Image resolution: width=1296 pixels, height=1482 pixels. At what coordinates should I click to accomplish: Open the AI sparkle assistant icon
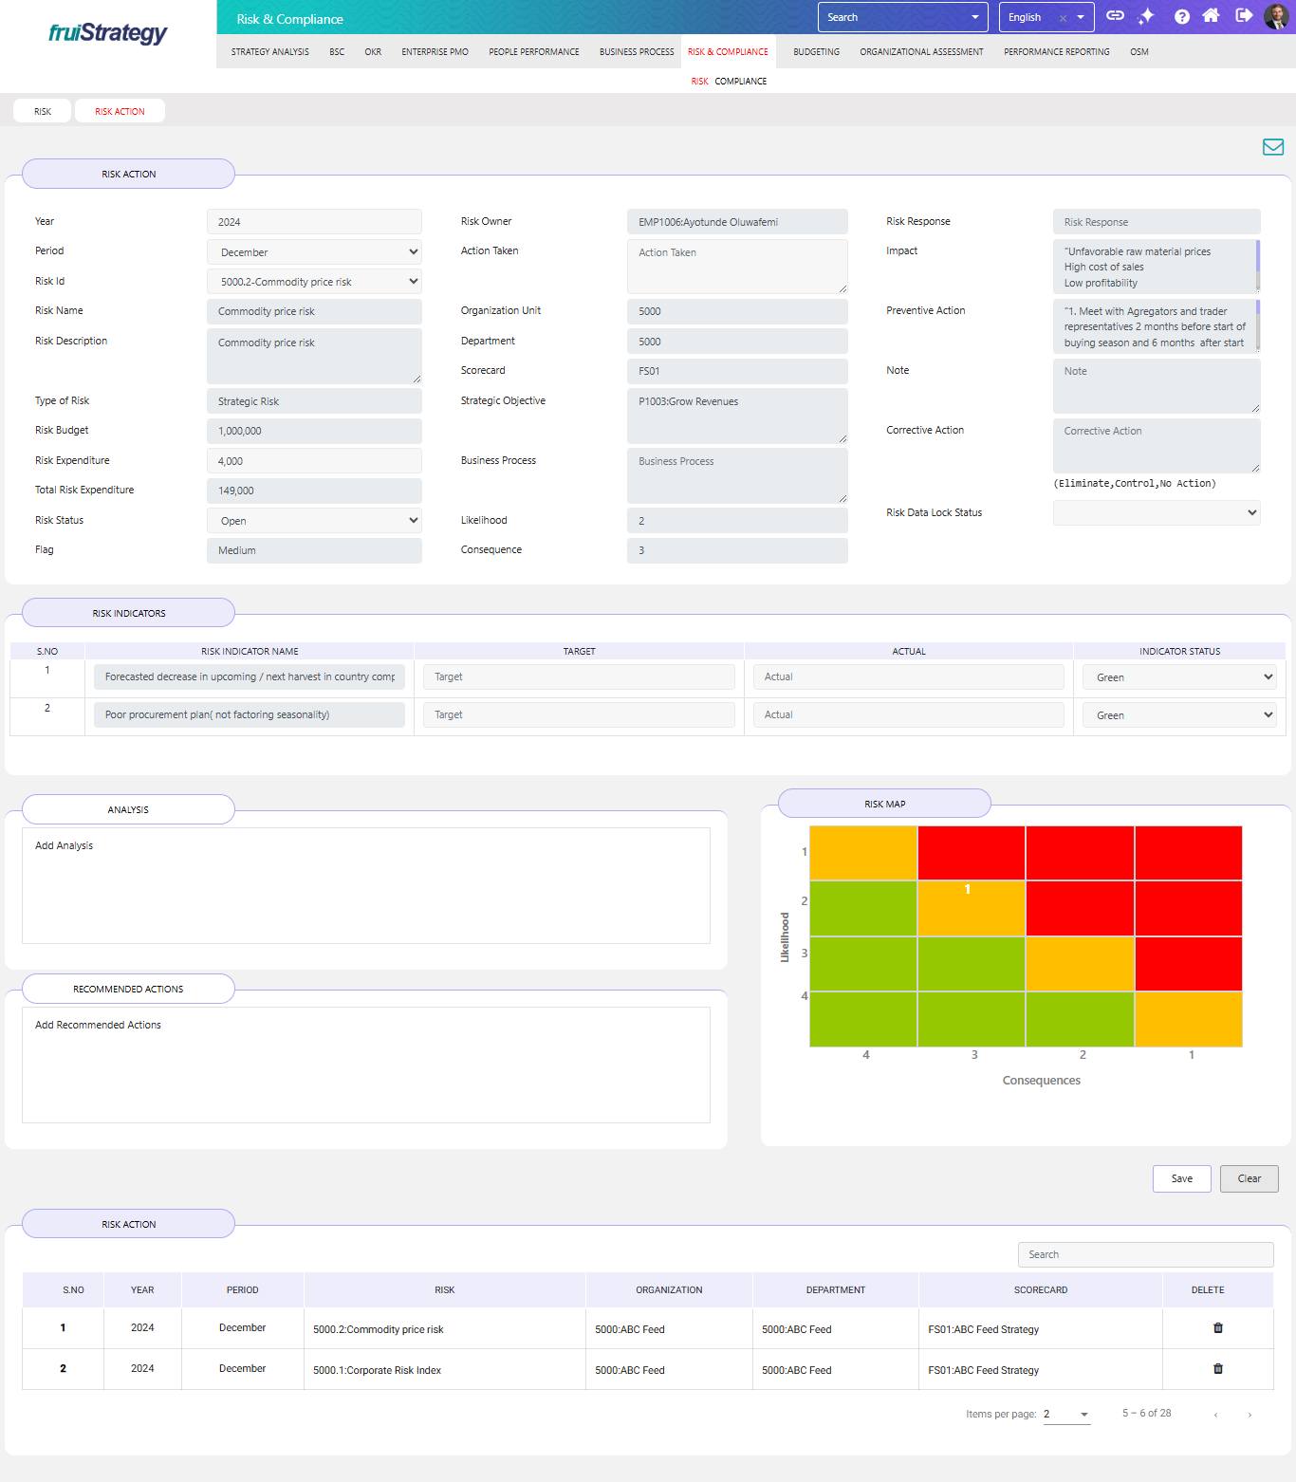pos(1146,16)
